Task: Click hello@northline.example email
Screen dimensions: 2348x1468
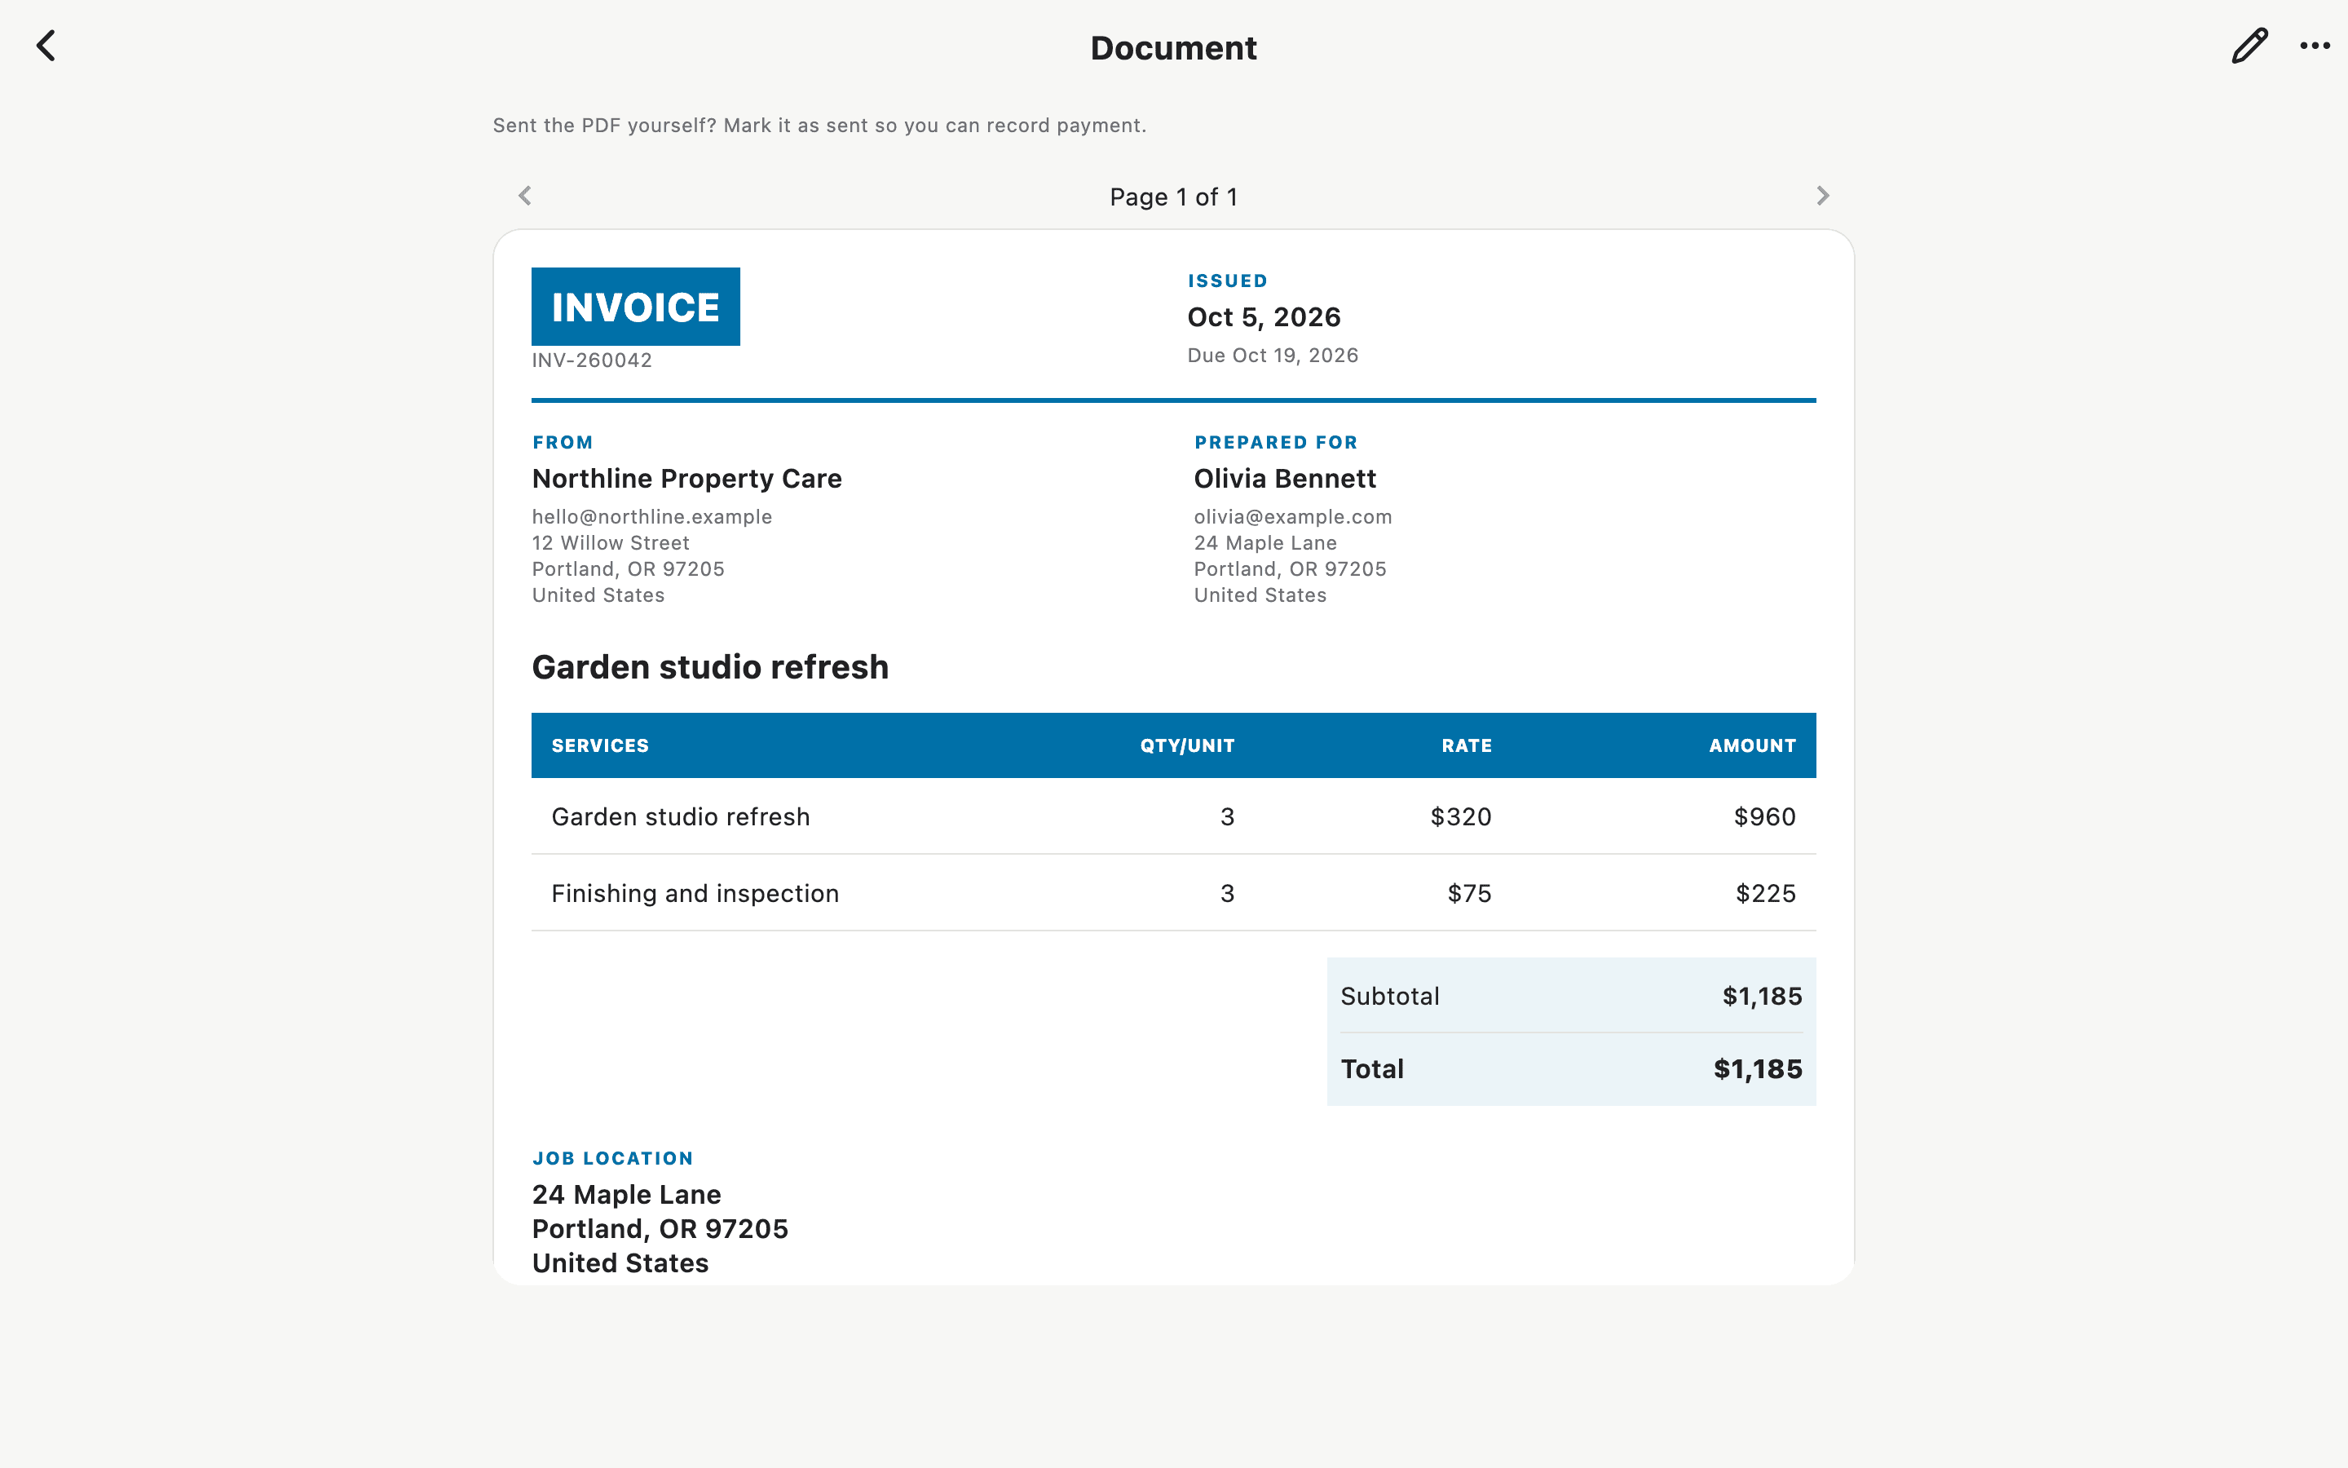Action: [652, 516]
